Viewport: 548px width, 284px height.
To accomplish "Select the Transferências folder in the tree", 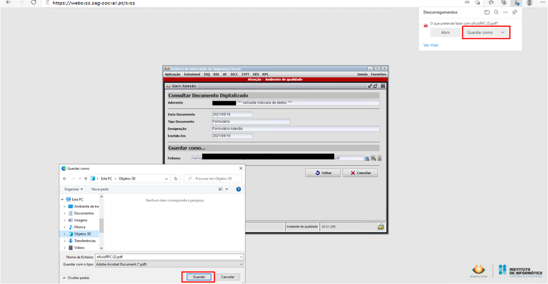I will (x=85, y=241).
